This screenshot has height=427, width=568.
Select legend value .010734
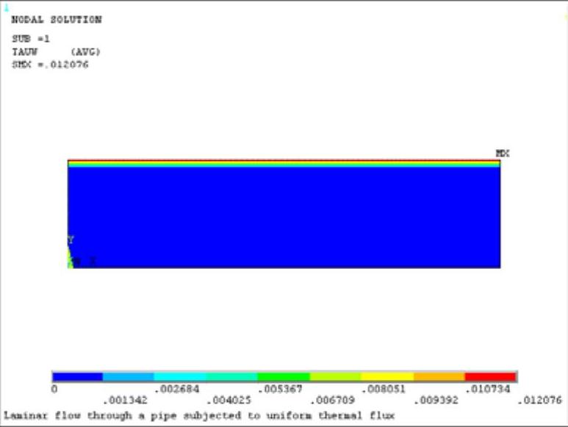[x=488, y=390]
